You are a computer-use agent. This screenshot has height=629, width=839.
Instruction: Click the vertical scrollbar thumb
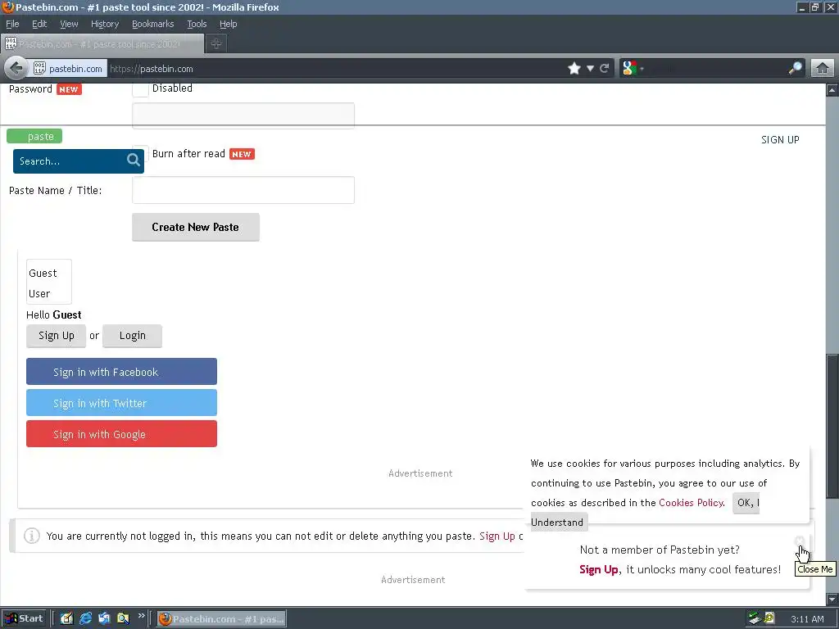832,426
